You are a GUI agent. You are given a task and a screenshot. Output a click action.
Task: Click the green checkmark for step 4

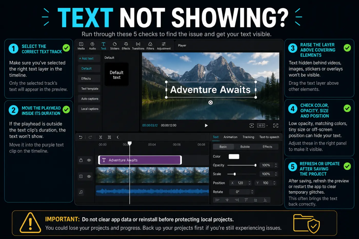(347, 108)
